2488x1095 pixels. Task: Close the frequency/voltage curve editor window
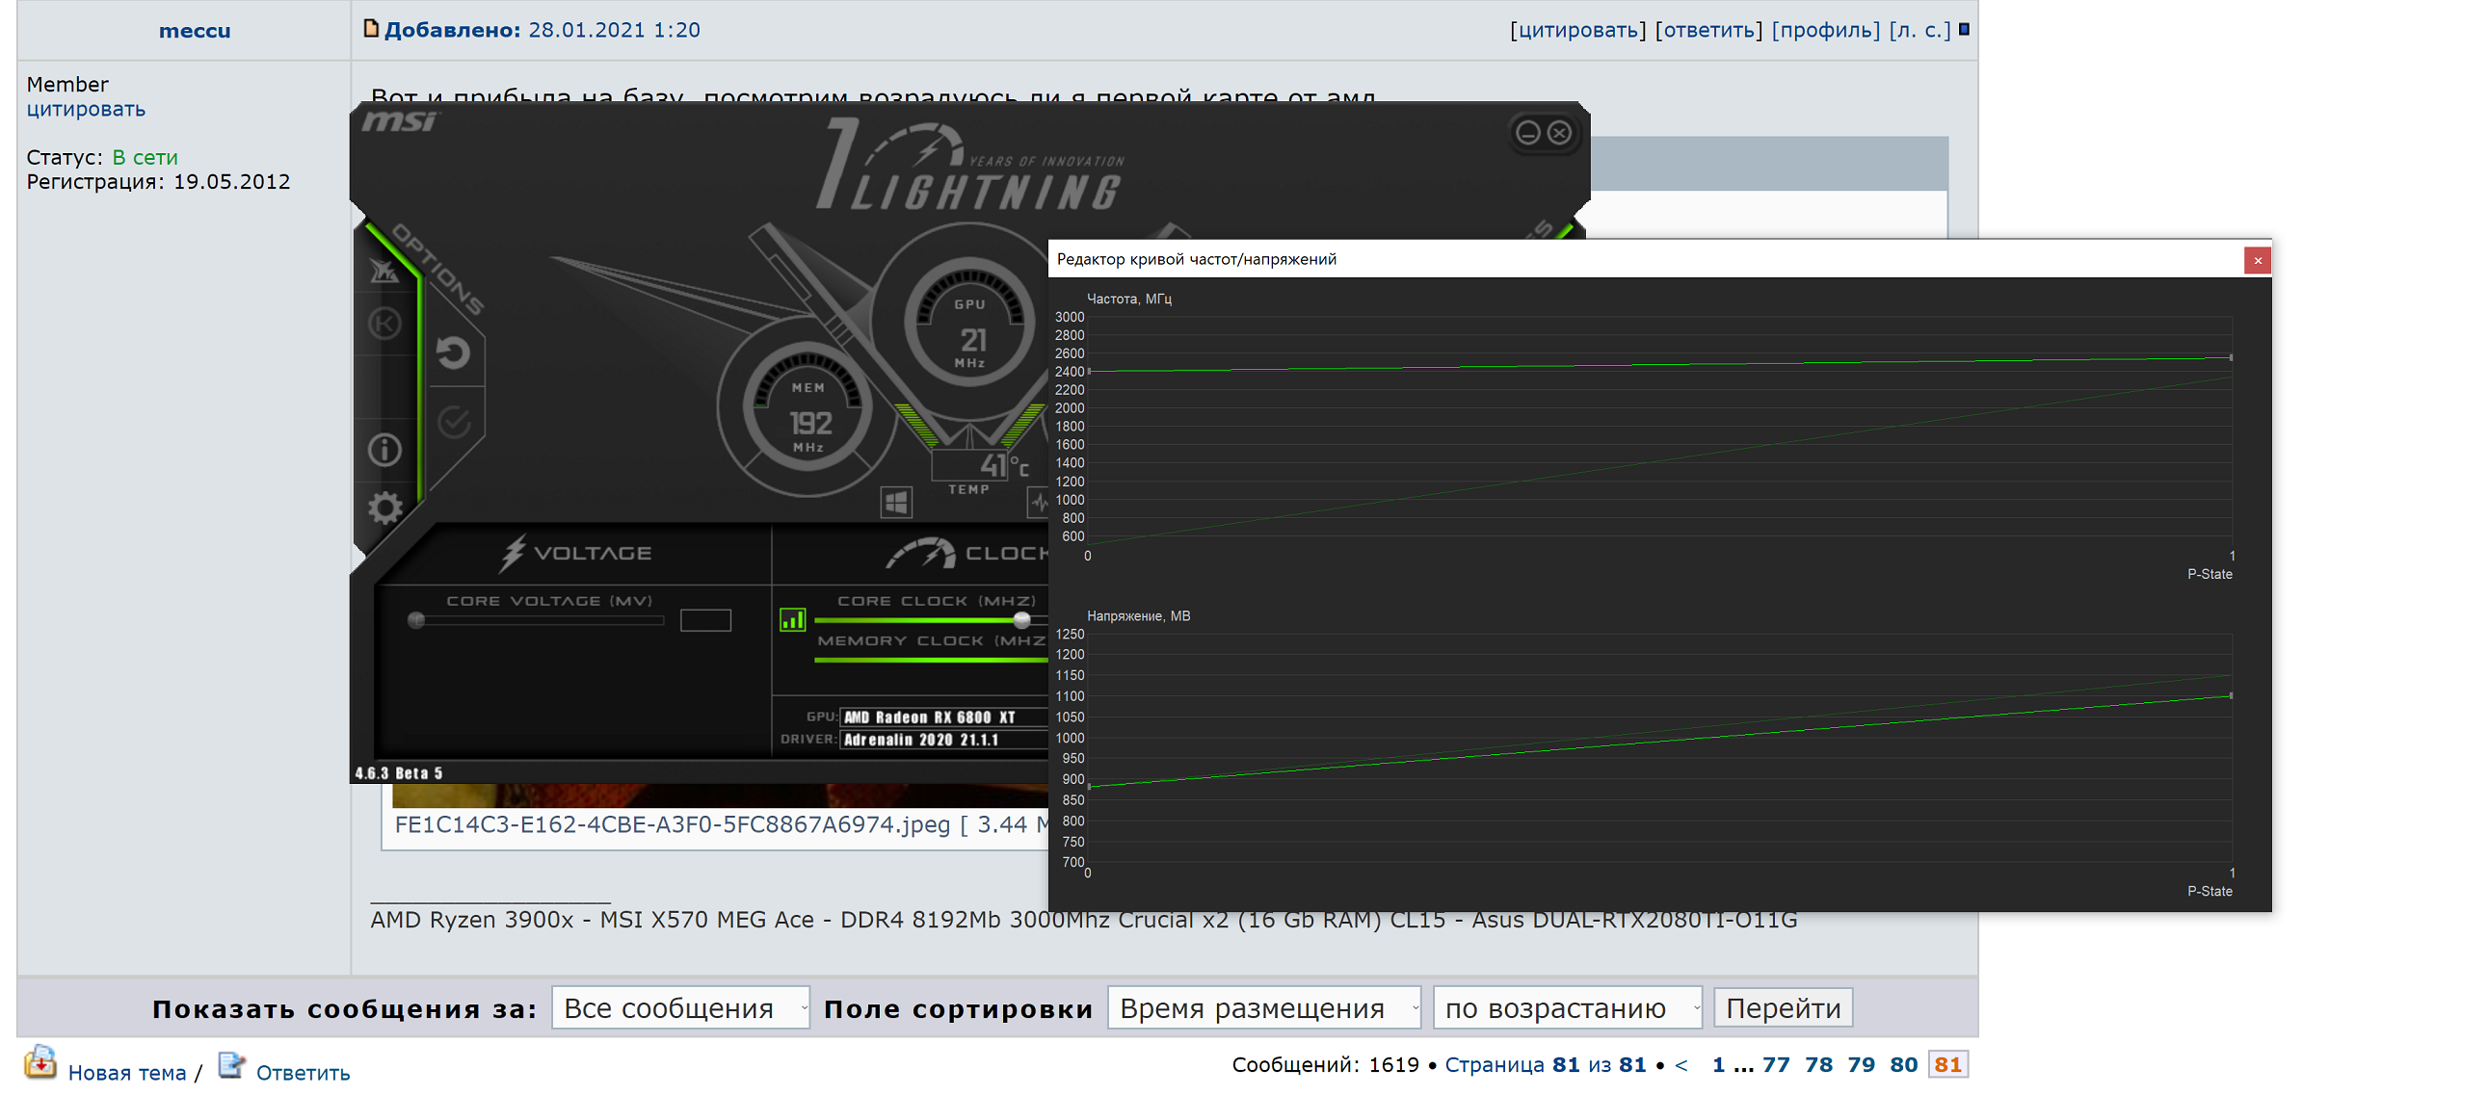pyautogui.click(x=2257, y=260)
